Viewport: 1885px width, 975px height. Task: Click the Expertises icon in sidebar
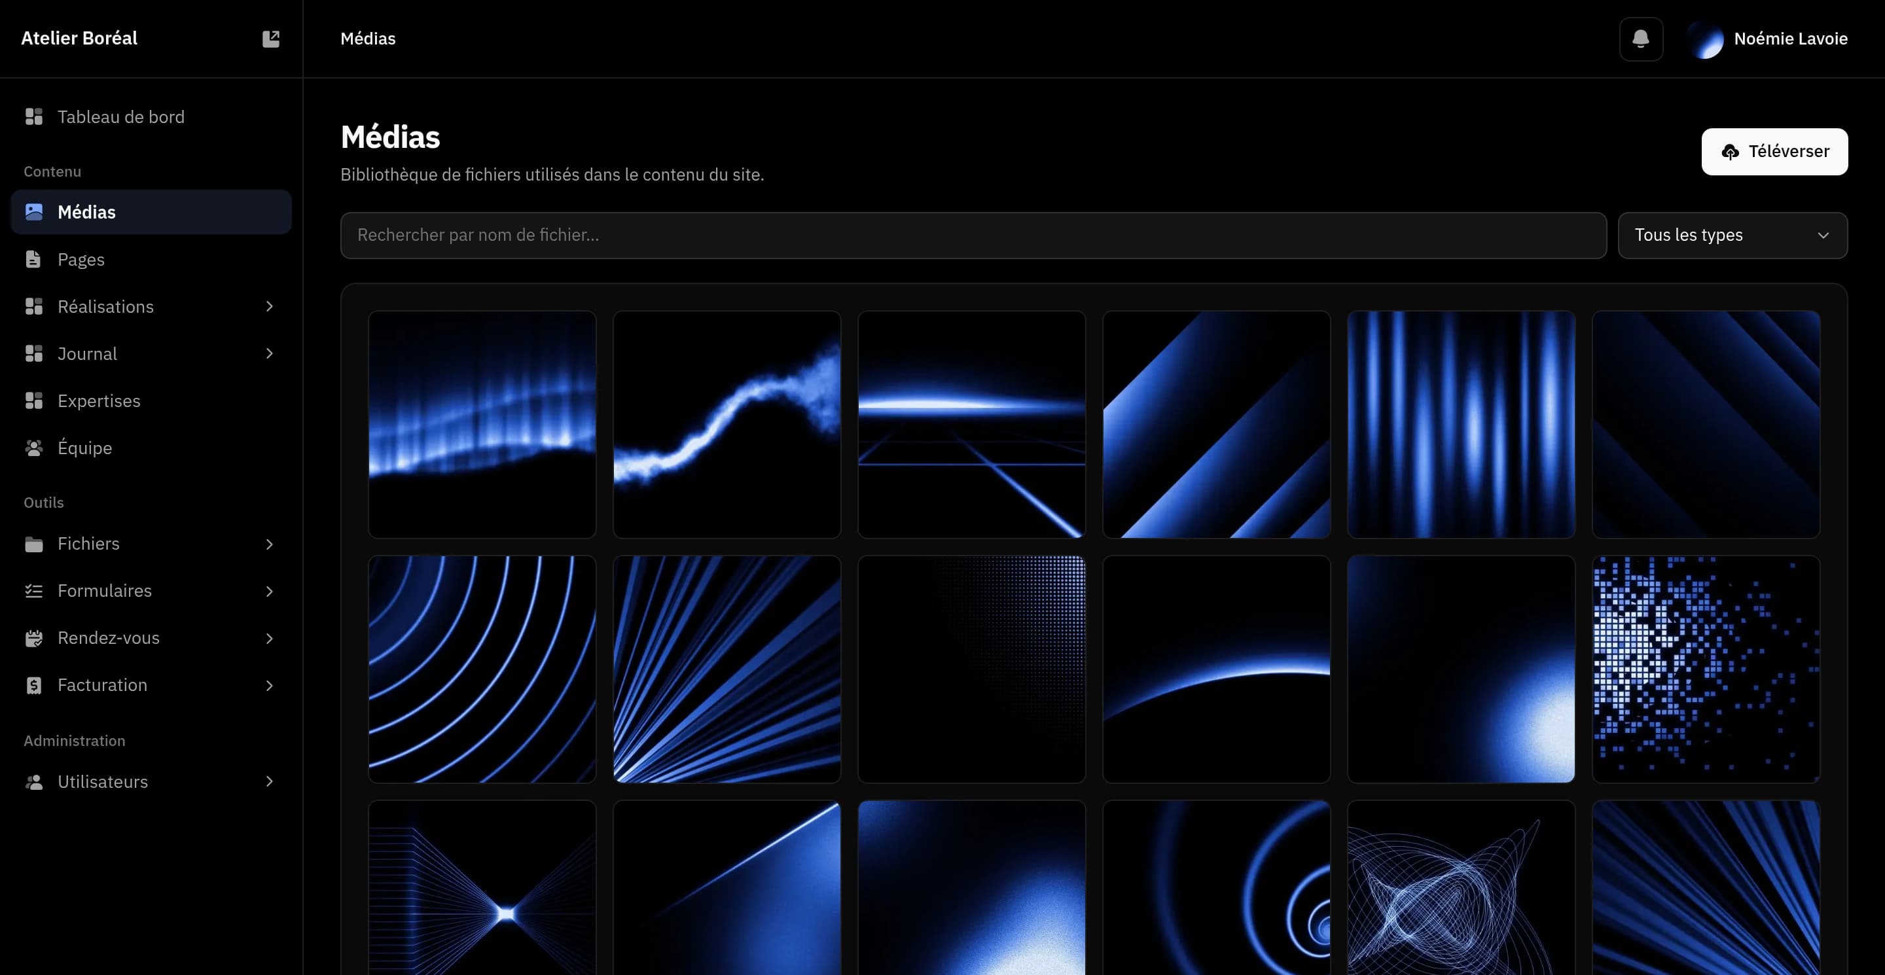pos(33,401)
